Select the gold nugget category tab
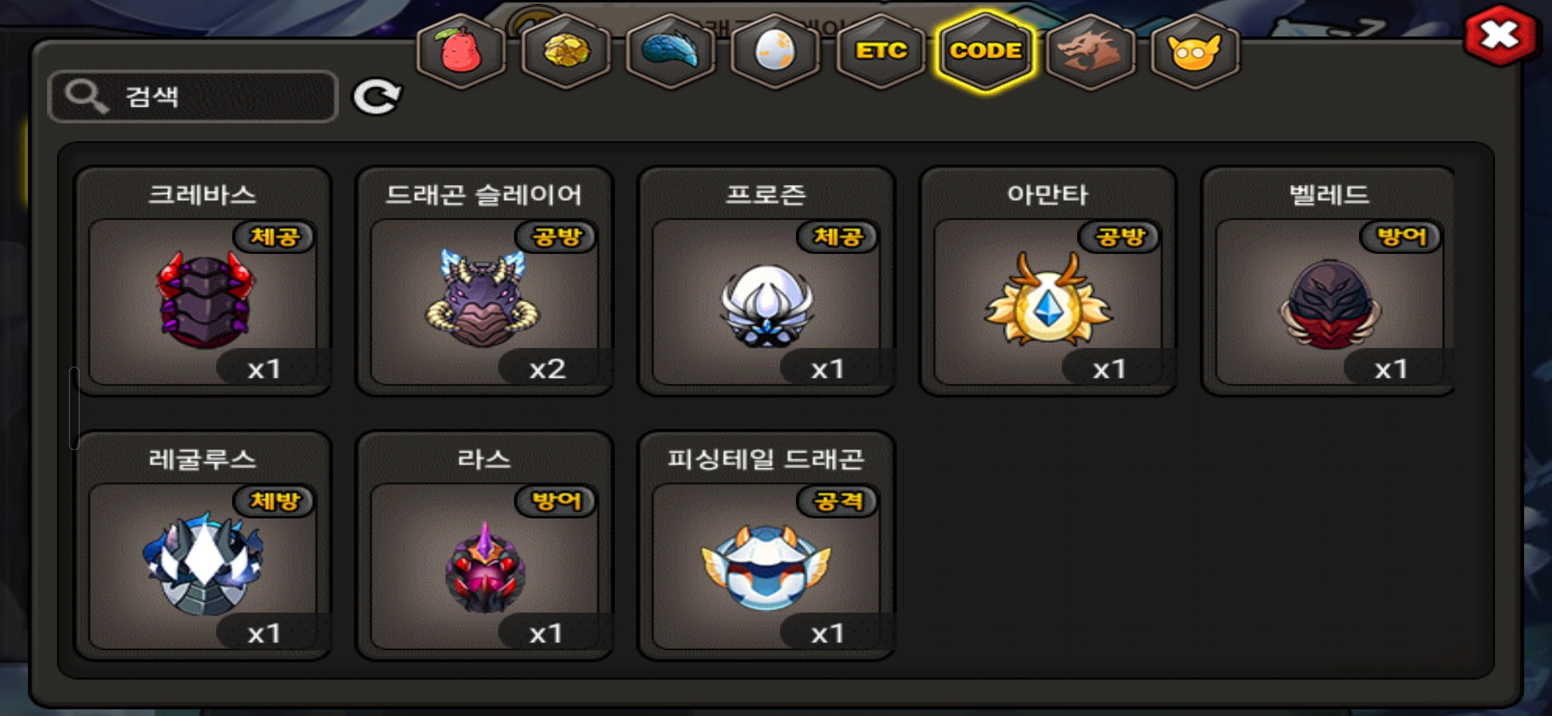 coord(566,51)
